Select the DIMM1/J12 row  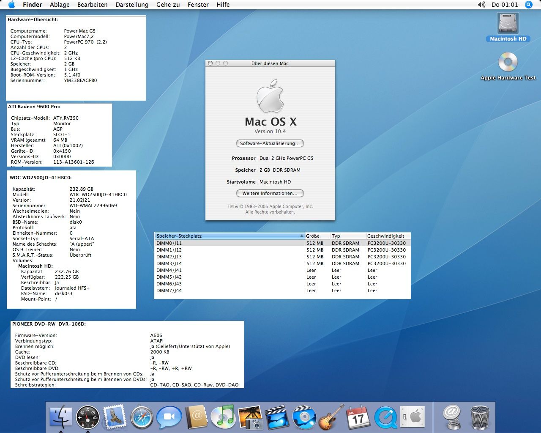(x=282, y=250)
